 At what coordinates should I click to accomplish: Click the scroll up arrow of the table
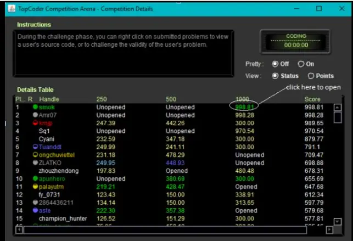point(337,108)
